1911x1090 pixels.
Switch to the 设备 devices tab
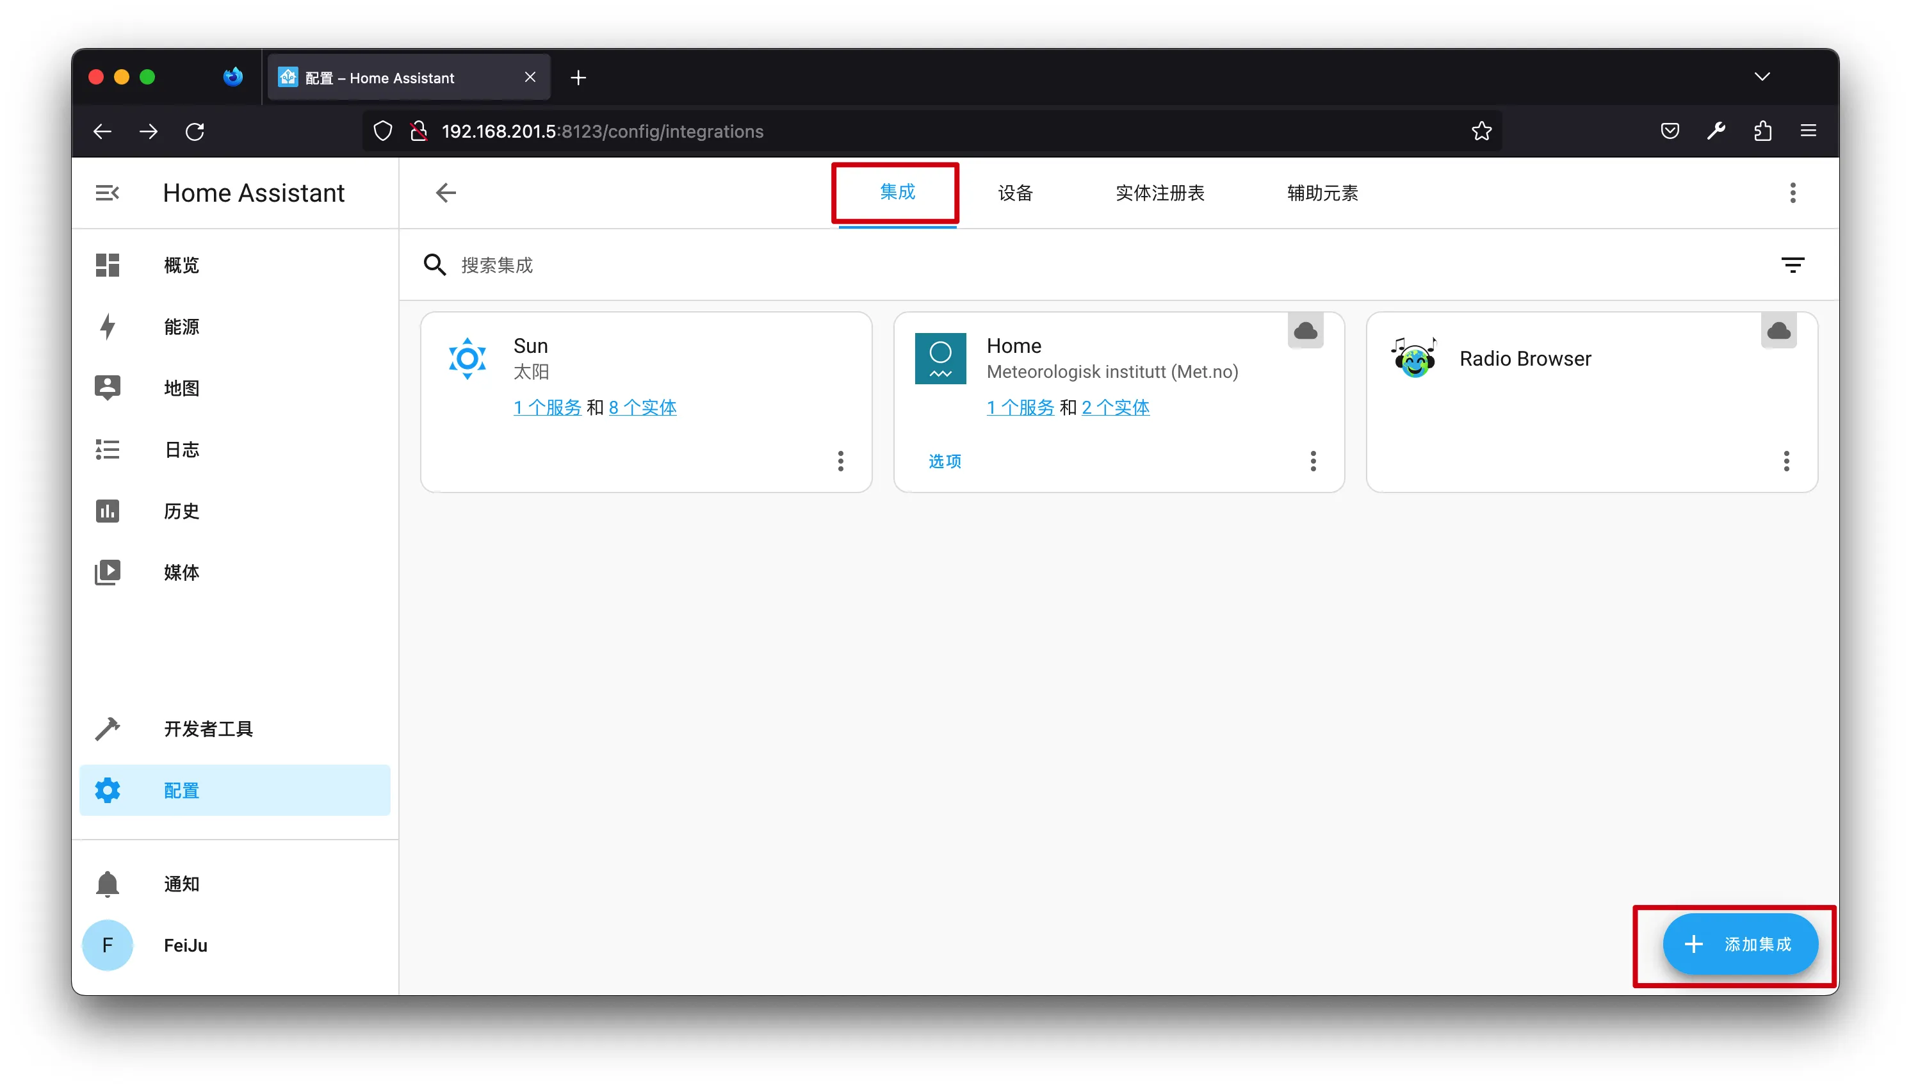pos(1015,193)
